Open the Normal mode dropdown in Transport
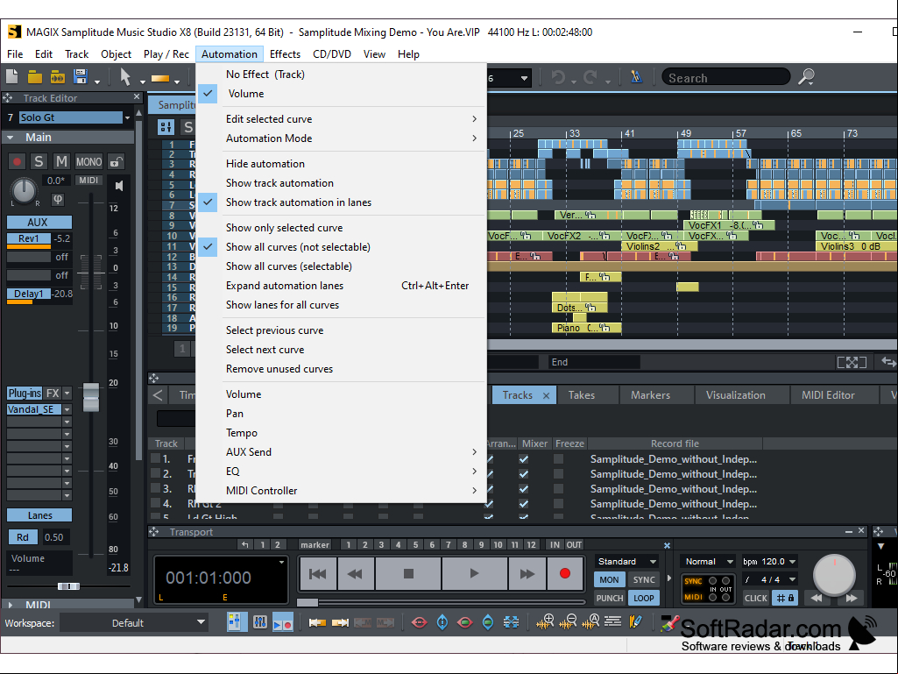 pyautogui.click(x=709, y=562)
